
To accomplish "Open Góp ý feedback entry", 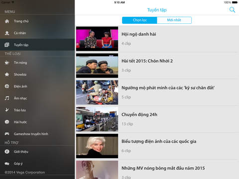I will pos(37,164).
